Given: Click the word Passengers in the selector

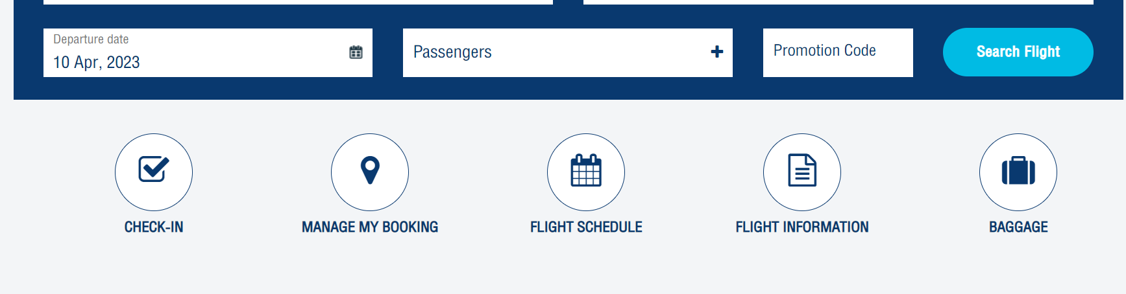Looking at the screenshot, I should click(452, 52).
